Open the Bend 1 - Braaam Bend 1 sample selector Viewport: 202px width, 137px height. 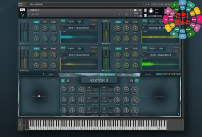[79, 28]
